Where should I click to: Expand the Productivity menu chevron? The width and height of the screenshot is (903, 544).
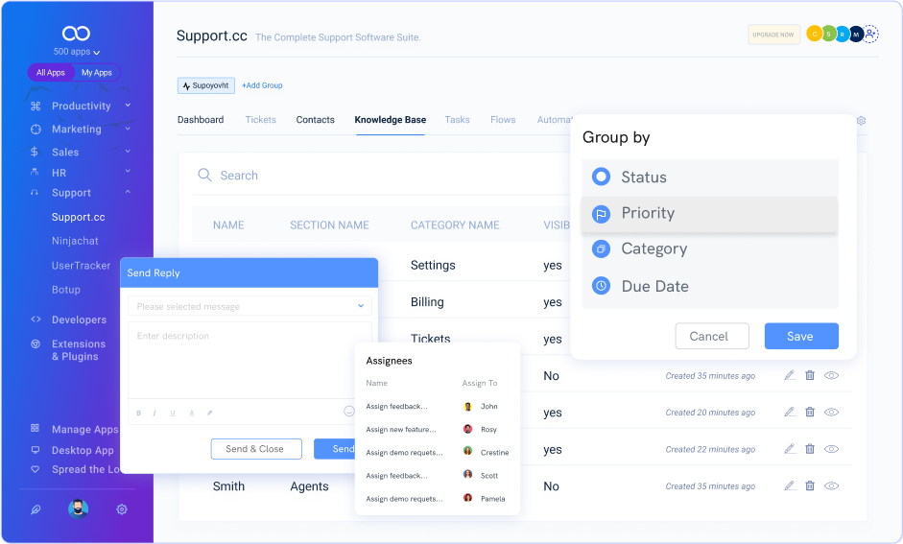tap(128, 106)
